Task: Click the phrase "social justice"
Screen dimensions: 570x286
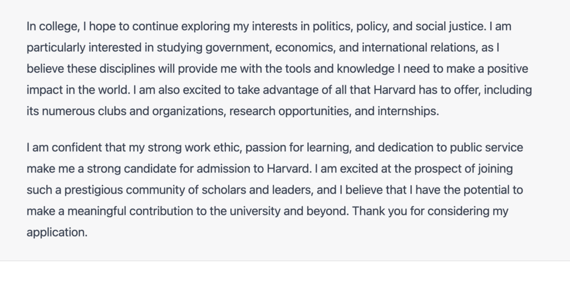Action: (x=450, y=27)
